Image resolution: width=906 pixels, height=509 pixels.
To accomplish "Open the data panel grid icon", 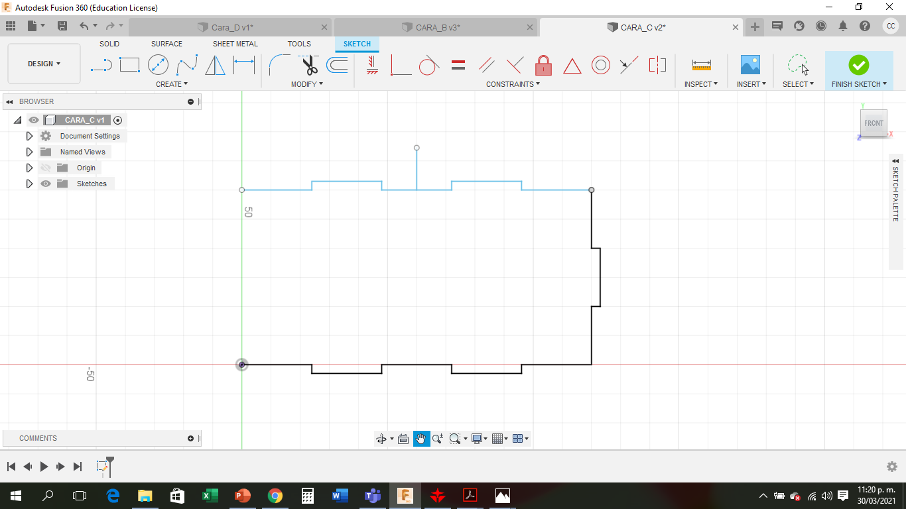I will coord(11,26).
